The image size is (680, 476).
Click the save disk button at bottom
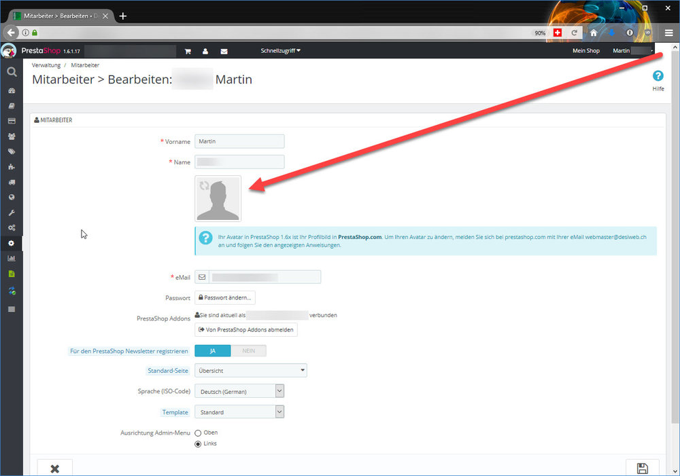(643, 469)
